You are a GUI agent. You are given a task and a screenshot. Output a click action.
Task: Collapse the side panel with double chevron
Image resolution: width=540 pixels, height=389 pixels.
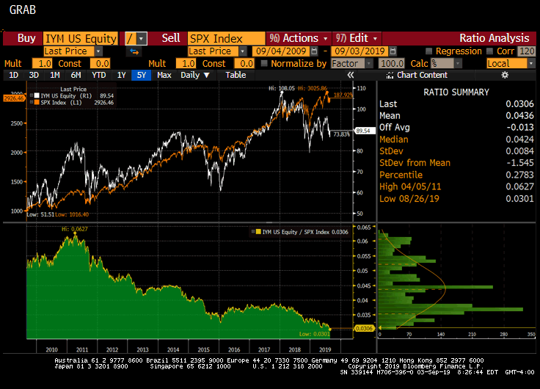351,75
